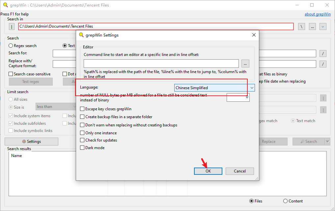Open the about grepWin link

click(x=318, y=14)
